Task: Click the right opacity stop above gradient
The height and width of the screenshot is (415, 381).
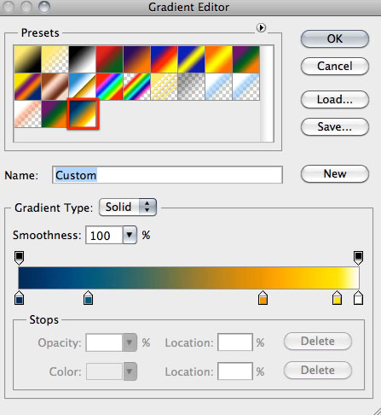Action: tap(358, 258)
